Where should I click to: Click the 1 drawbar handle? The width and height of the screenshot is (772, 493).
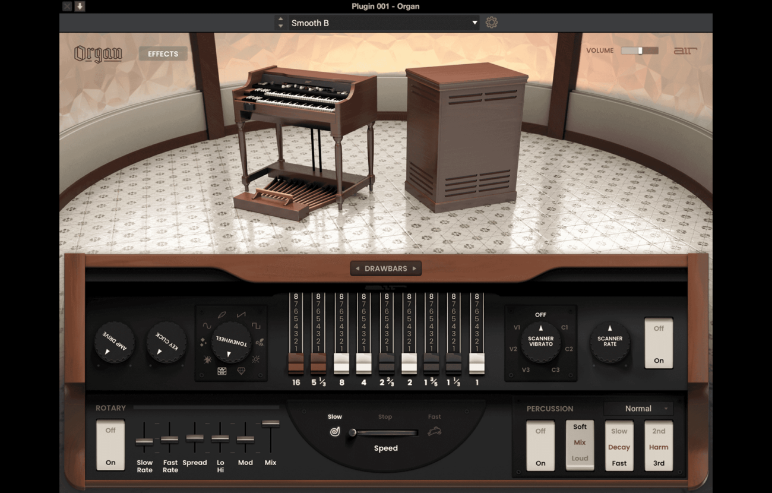[476, 364]
